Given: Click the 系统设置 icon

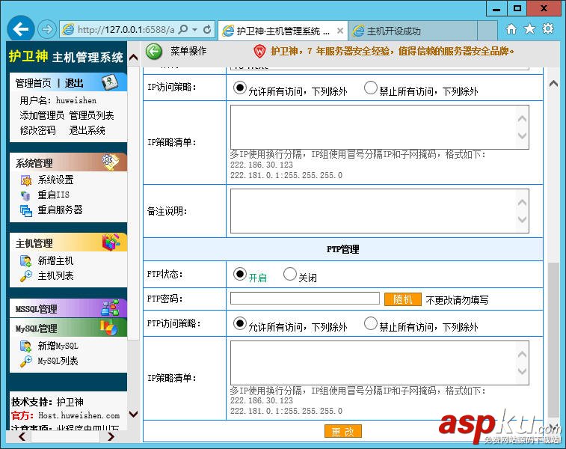Looking at the screenshot, I should 26,180.
